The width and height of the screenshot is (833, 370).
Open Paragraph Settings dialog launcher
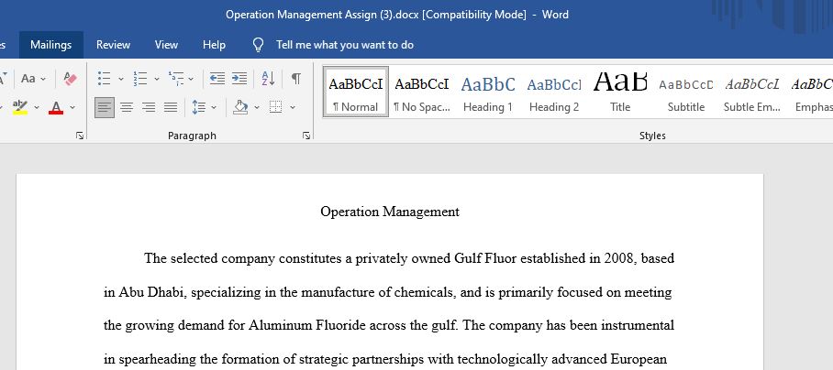(x=306, y=136)
